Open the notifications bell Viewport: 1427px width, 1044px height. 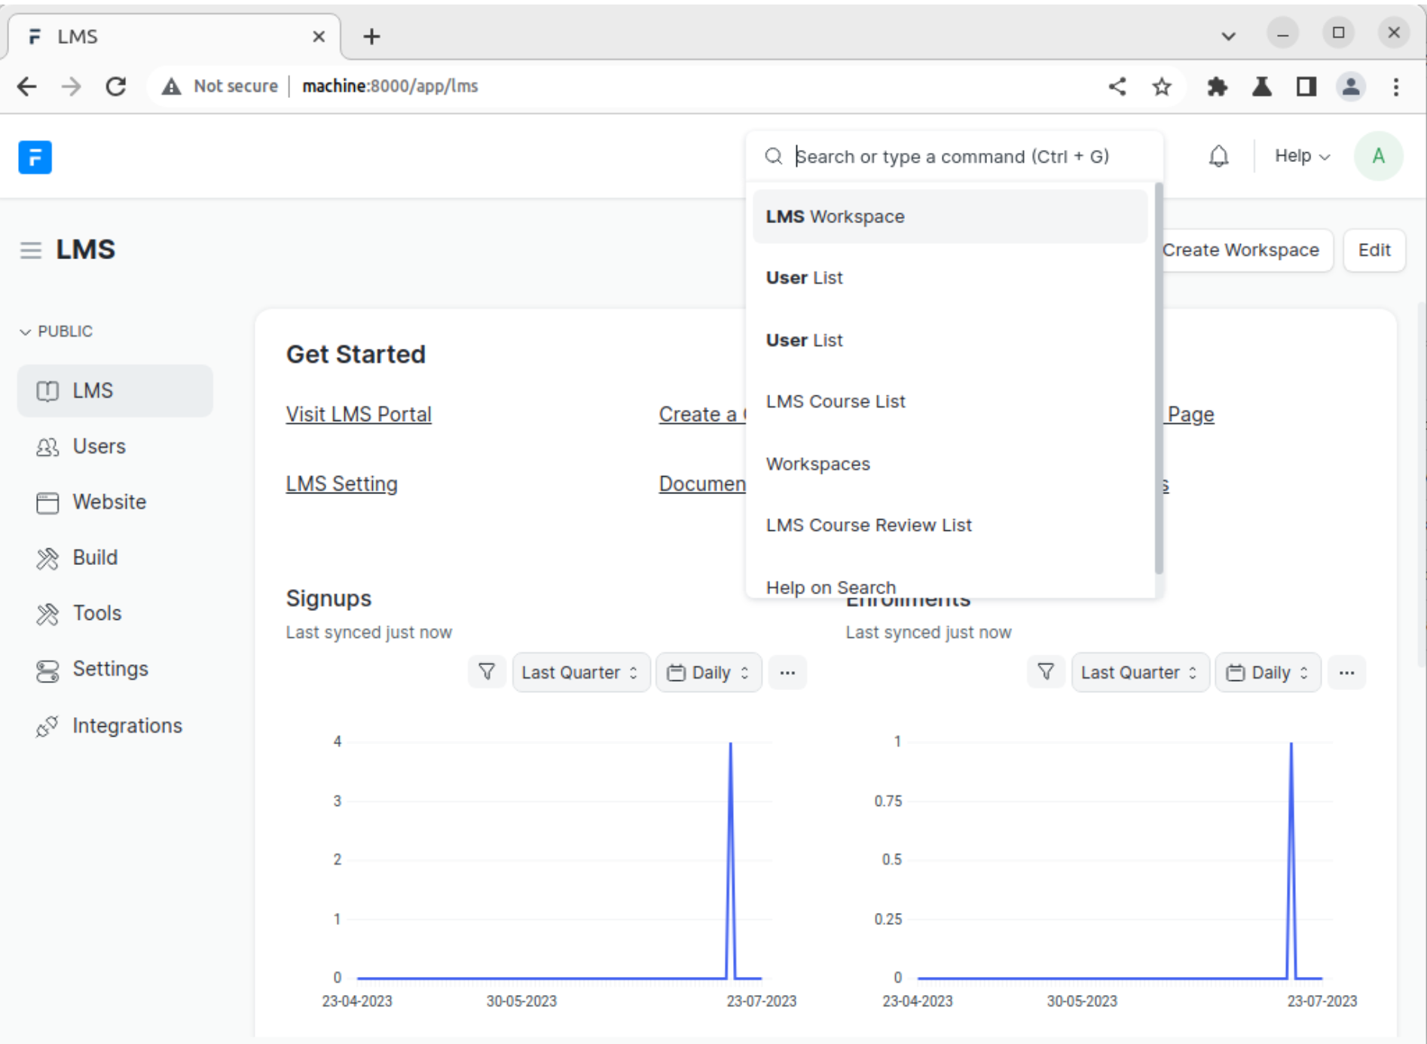coord(1218,156)
